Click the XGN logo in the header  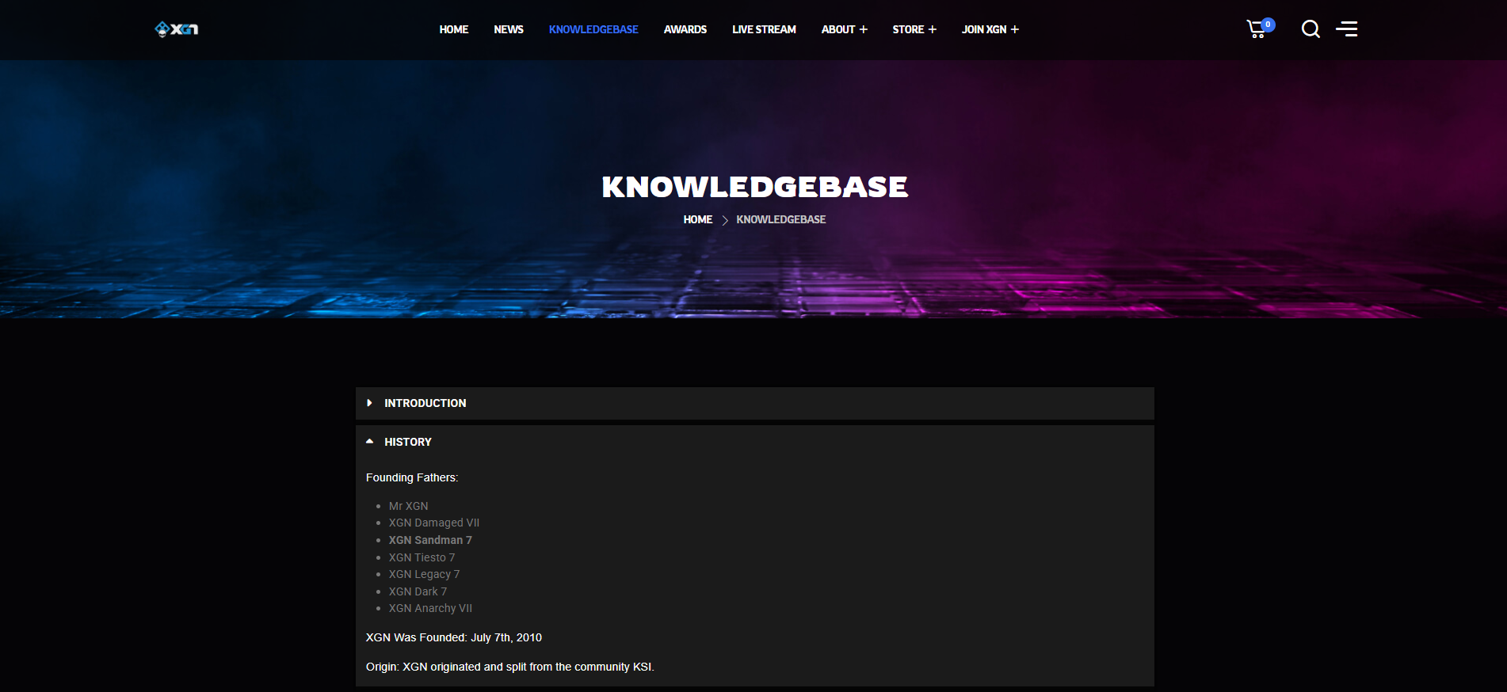176,29
